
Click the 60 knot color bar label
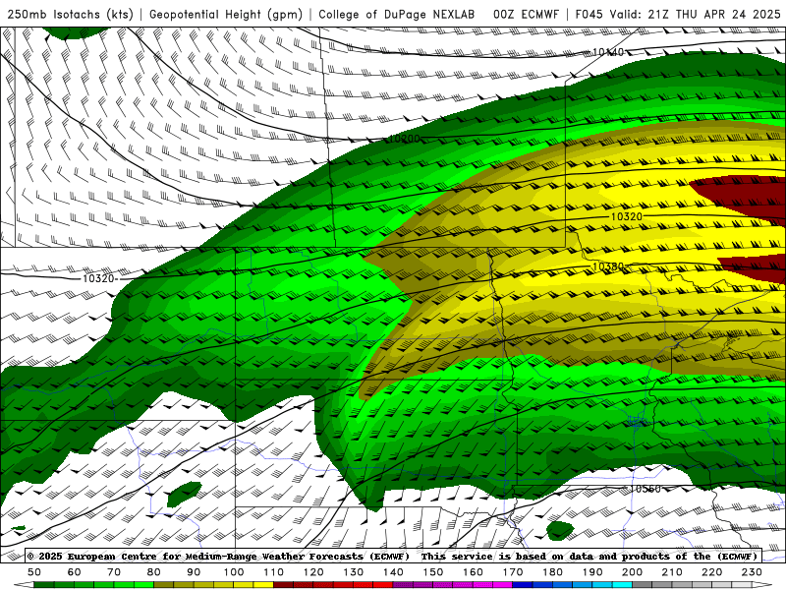click(75, 572)
